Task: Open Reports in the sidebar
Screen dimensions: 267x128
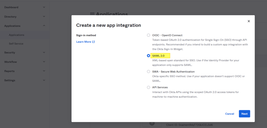Action: click(x=9, y=71)
